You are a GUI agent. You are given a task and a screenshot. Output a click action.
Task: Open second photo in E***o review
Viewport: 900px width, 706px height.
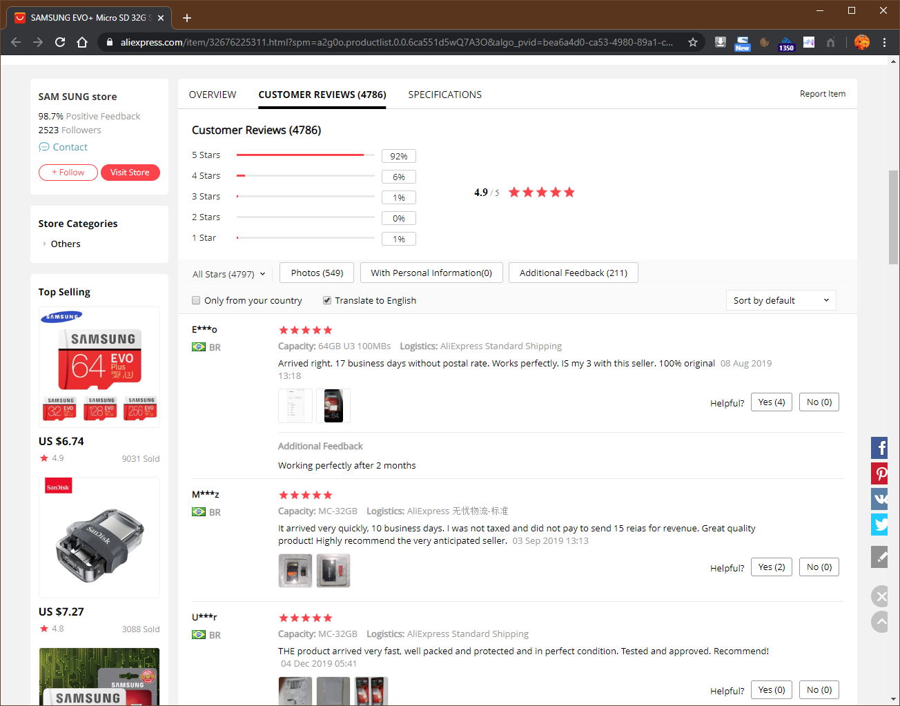click(x=333, y=406)
